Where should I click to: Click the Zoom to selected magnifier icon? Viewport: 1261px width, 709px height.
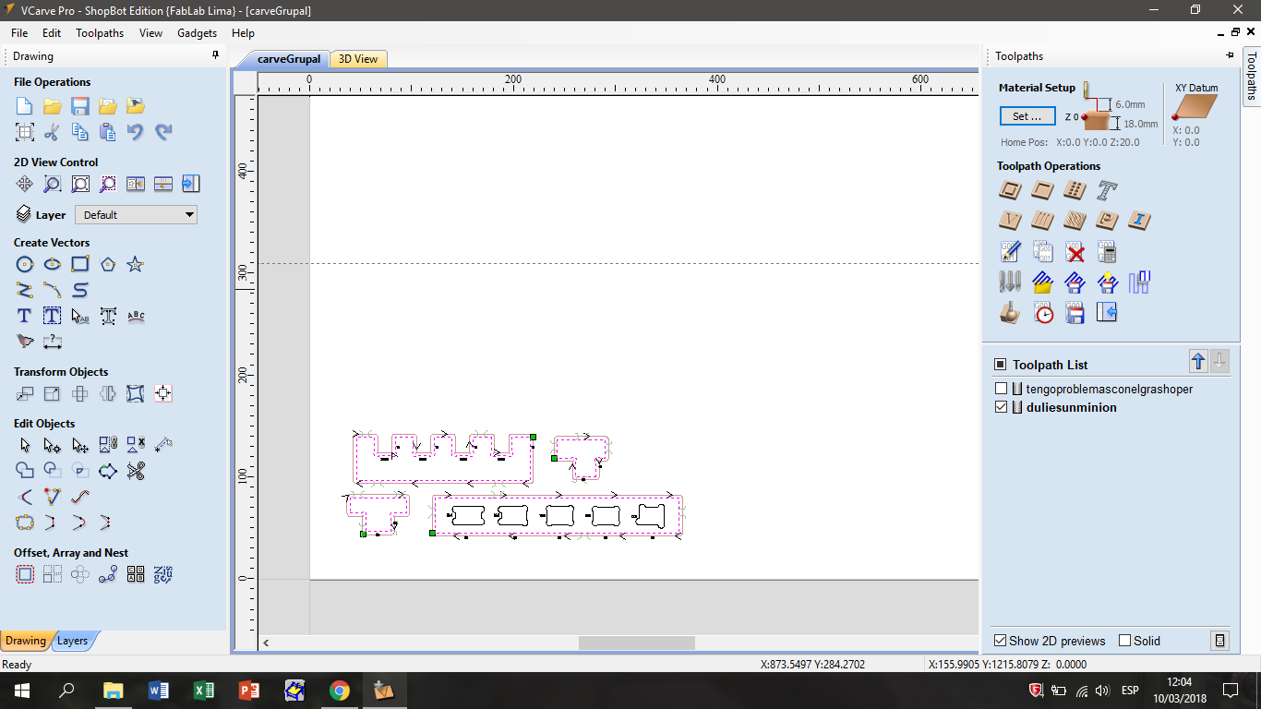[x=108, y=184]
